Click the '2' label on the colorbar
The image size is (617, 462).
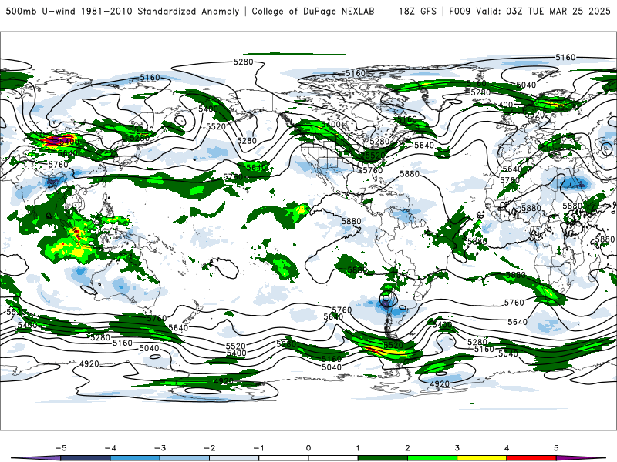click(407, 448)
